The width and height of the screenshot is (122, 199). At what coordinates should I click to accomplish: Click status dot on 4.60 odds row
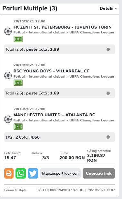[x=108, y=137]
